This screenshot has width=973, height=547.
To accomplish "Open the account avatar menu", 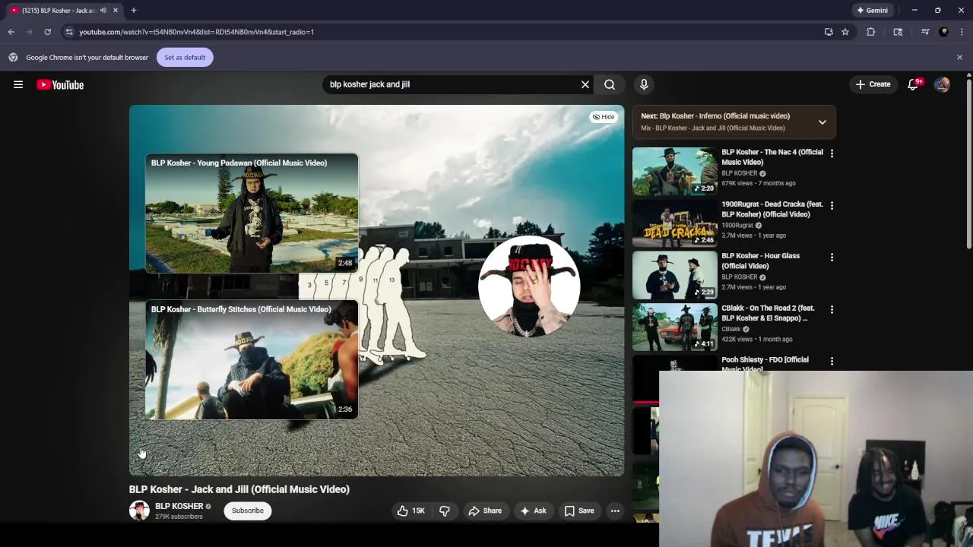I will [x=942, y=84].
